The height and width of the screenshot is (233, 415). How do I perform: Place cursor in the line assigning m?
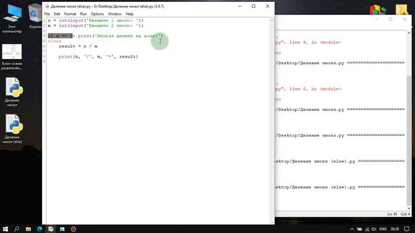95,26
